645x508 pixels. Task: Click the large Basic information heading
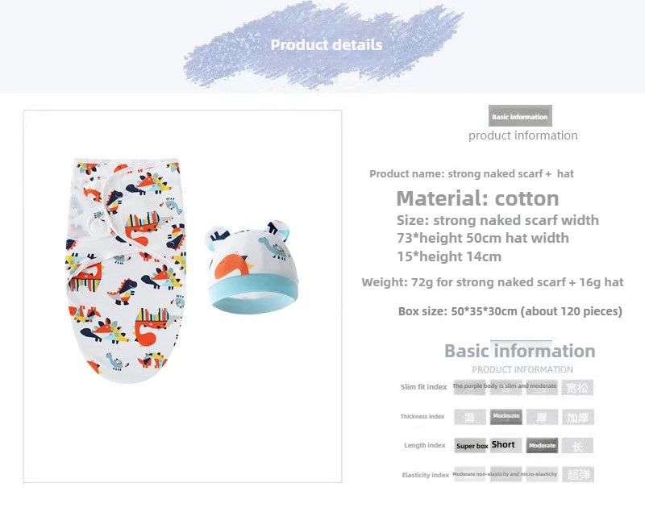click(520, 351)
